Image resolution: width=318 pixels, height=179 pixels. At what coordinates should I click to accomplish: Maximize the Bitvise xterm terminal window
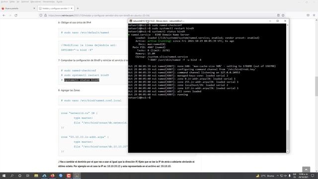pyautogui.click(x=277, y=21)
